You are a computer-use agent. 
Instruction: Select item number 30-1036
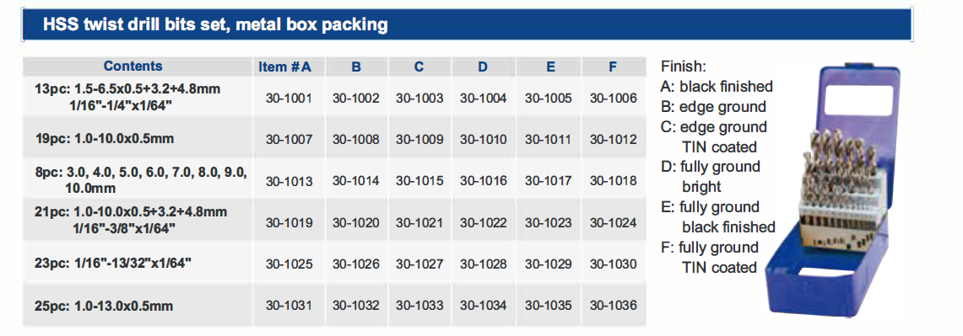coord(613,306)
